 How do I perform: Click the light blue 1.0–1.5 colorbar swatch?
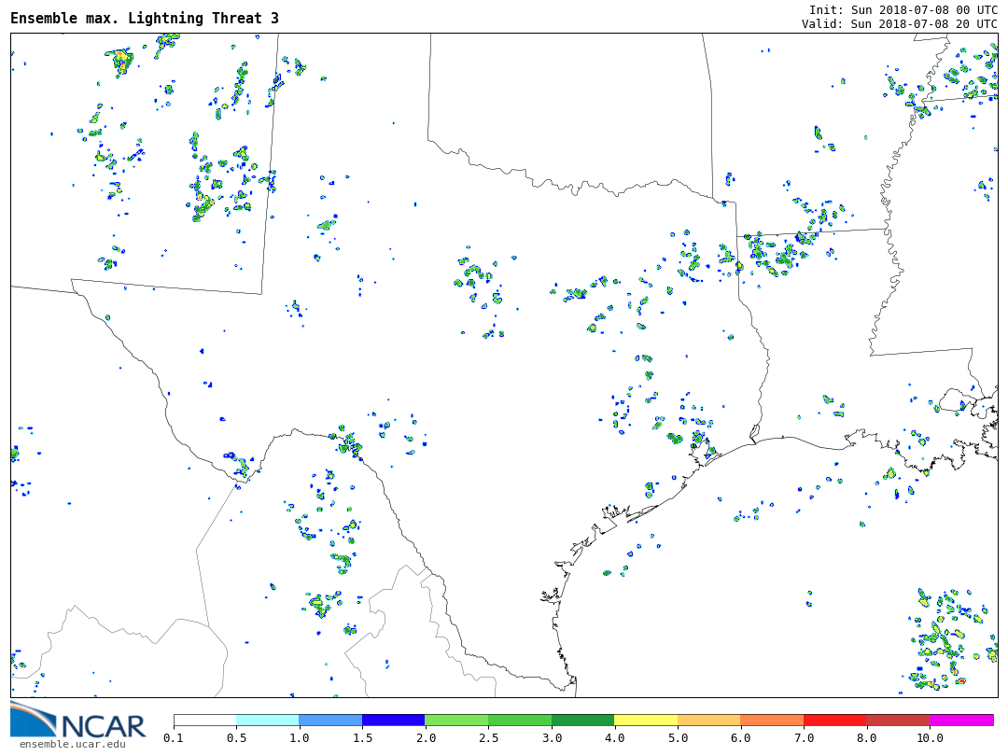click(x=330, y=721)
